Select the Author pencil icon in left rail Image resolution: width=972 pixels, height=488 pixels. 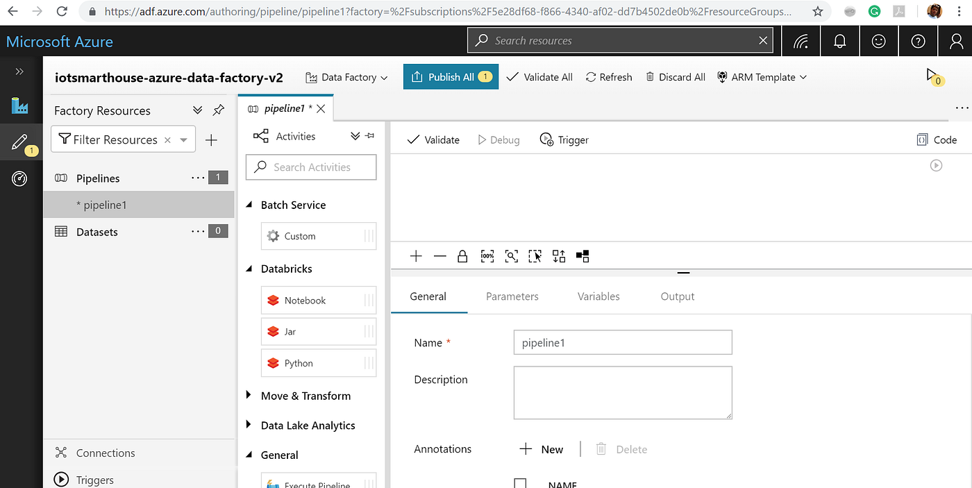[19, 142]
